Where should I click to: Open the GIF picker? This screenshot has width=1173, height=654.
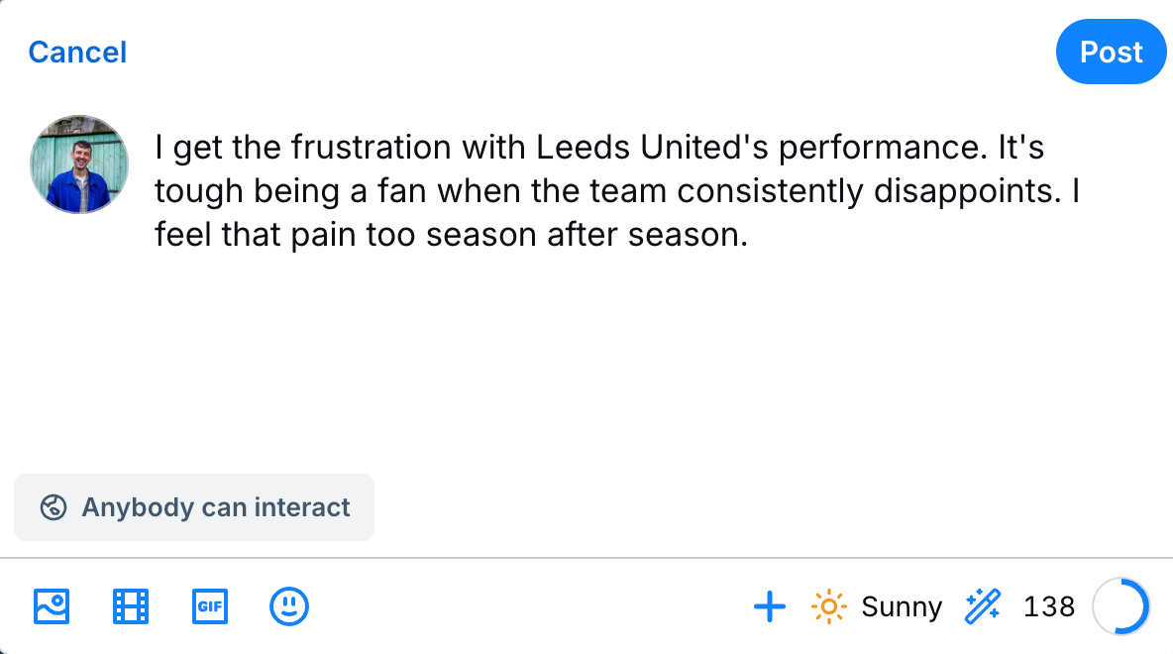pos(210,605)
